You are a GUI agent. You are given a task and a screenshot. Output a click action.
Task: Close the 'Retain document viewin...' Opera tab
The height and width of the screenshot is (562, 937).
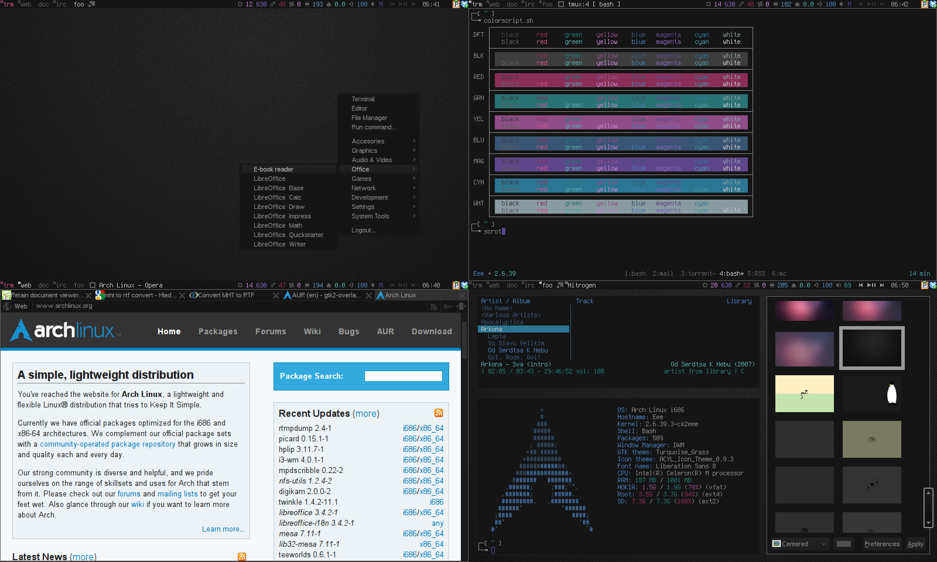click(88, 296)
